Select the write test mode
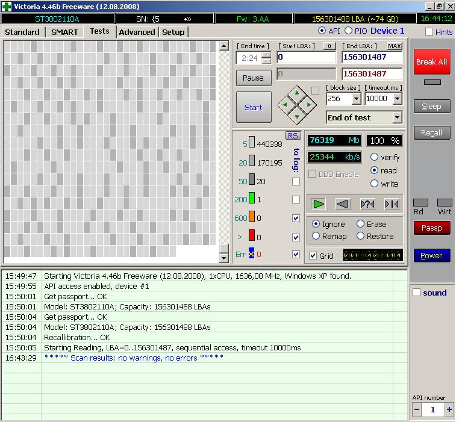This screenshot has height=422, width=462. coord(374,184)
